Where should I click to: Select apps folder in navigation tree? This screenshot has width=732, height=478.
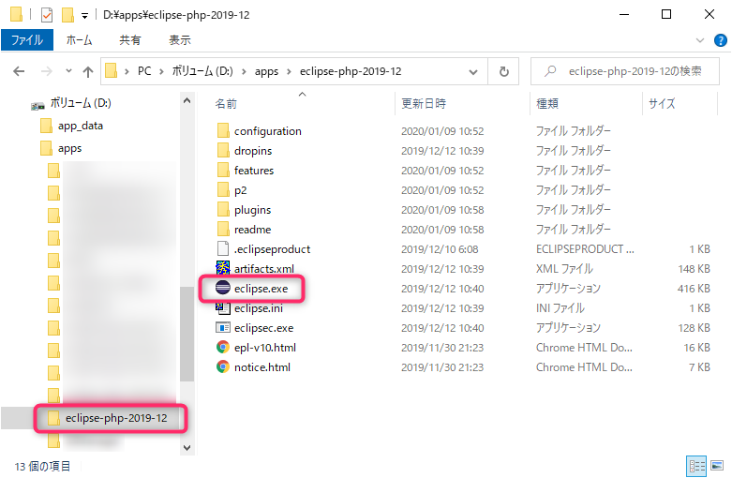point(69,148)
